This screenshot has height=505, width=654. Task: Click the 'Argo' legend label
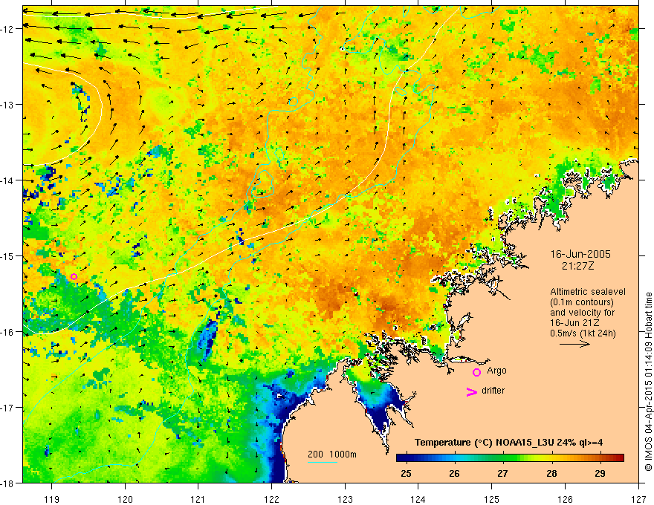pyautogui.click(x=496, y=371)
